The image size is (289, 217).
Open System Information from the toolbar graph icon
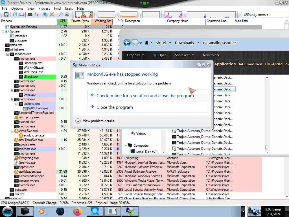pos(30,14)
